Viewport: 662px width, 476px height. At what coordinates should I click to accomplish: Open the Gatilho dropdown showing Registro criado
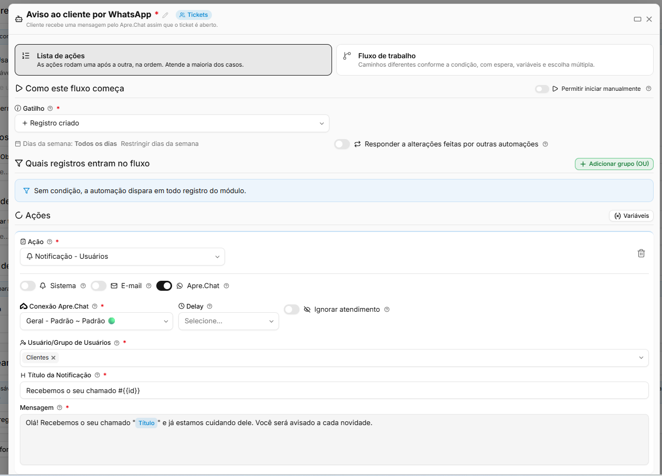click(x=172, y=123)
